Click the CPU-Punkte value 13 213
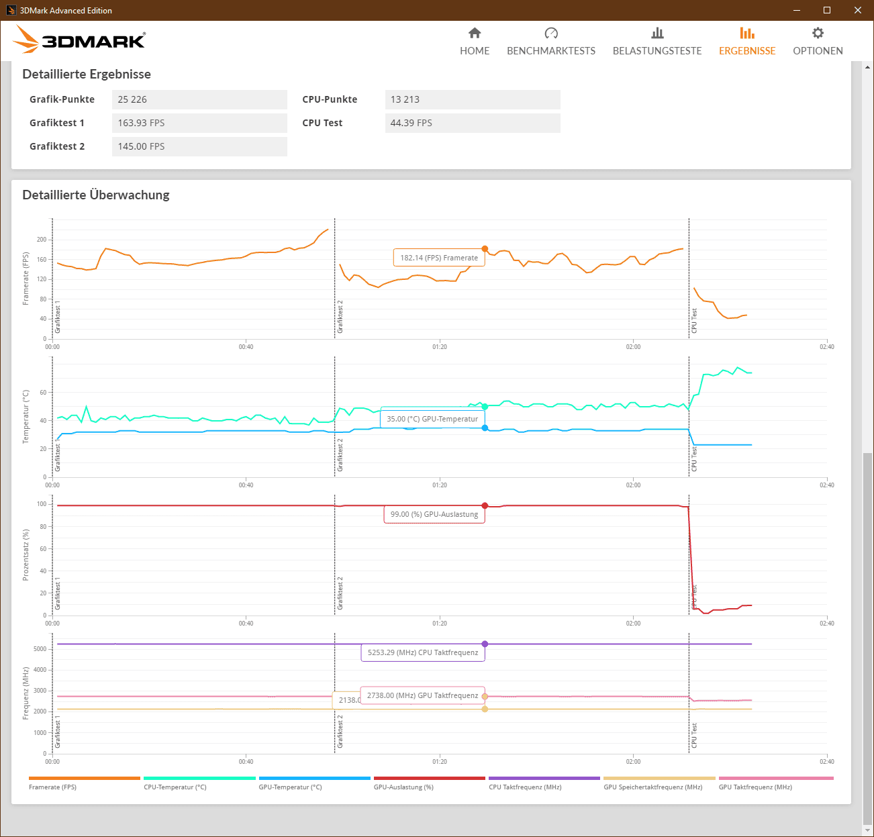874x837 pixels. [x=473, y=99]
